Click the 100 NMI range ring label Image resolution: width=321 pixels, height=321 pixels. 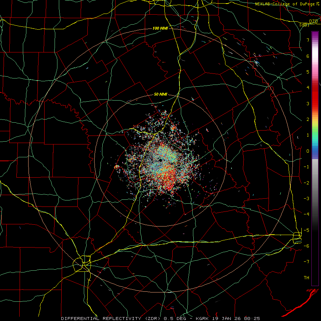[160, 28]
